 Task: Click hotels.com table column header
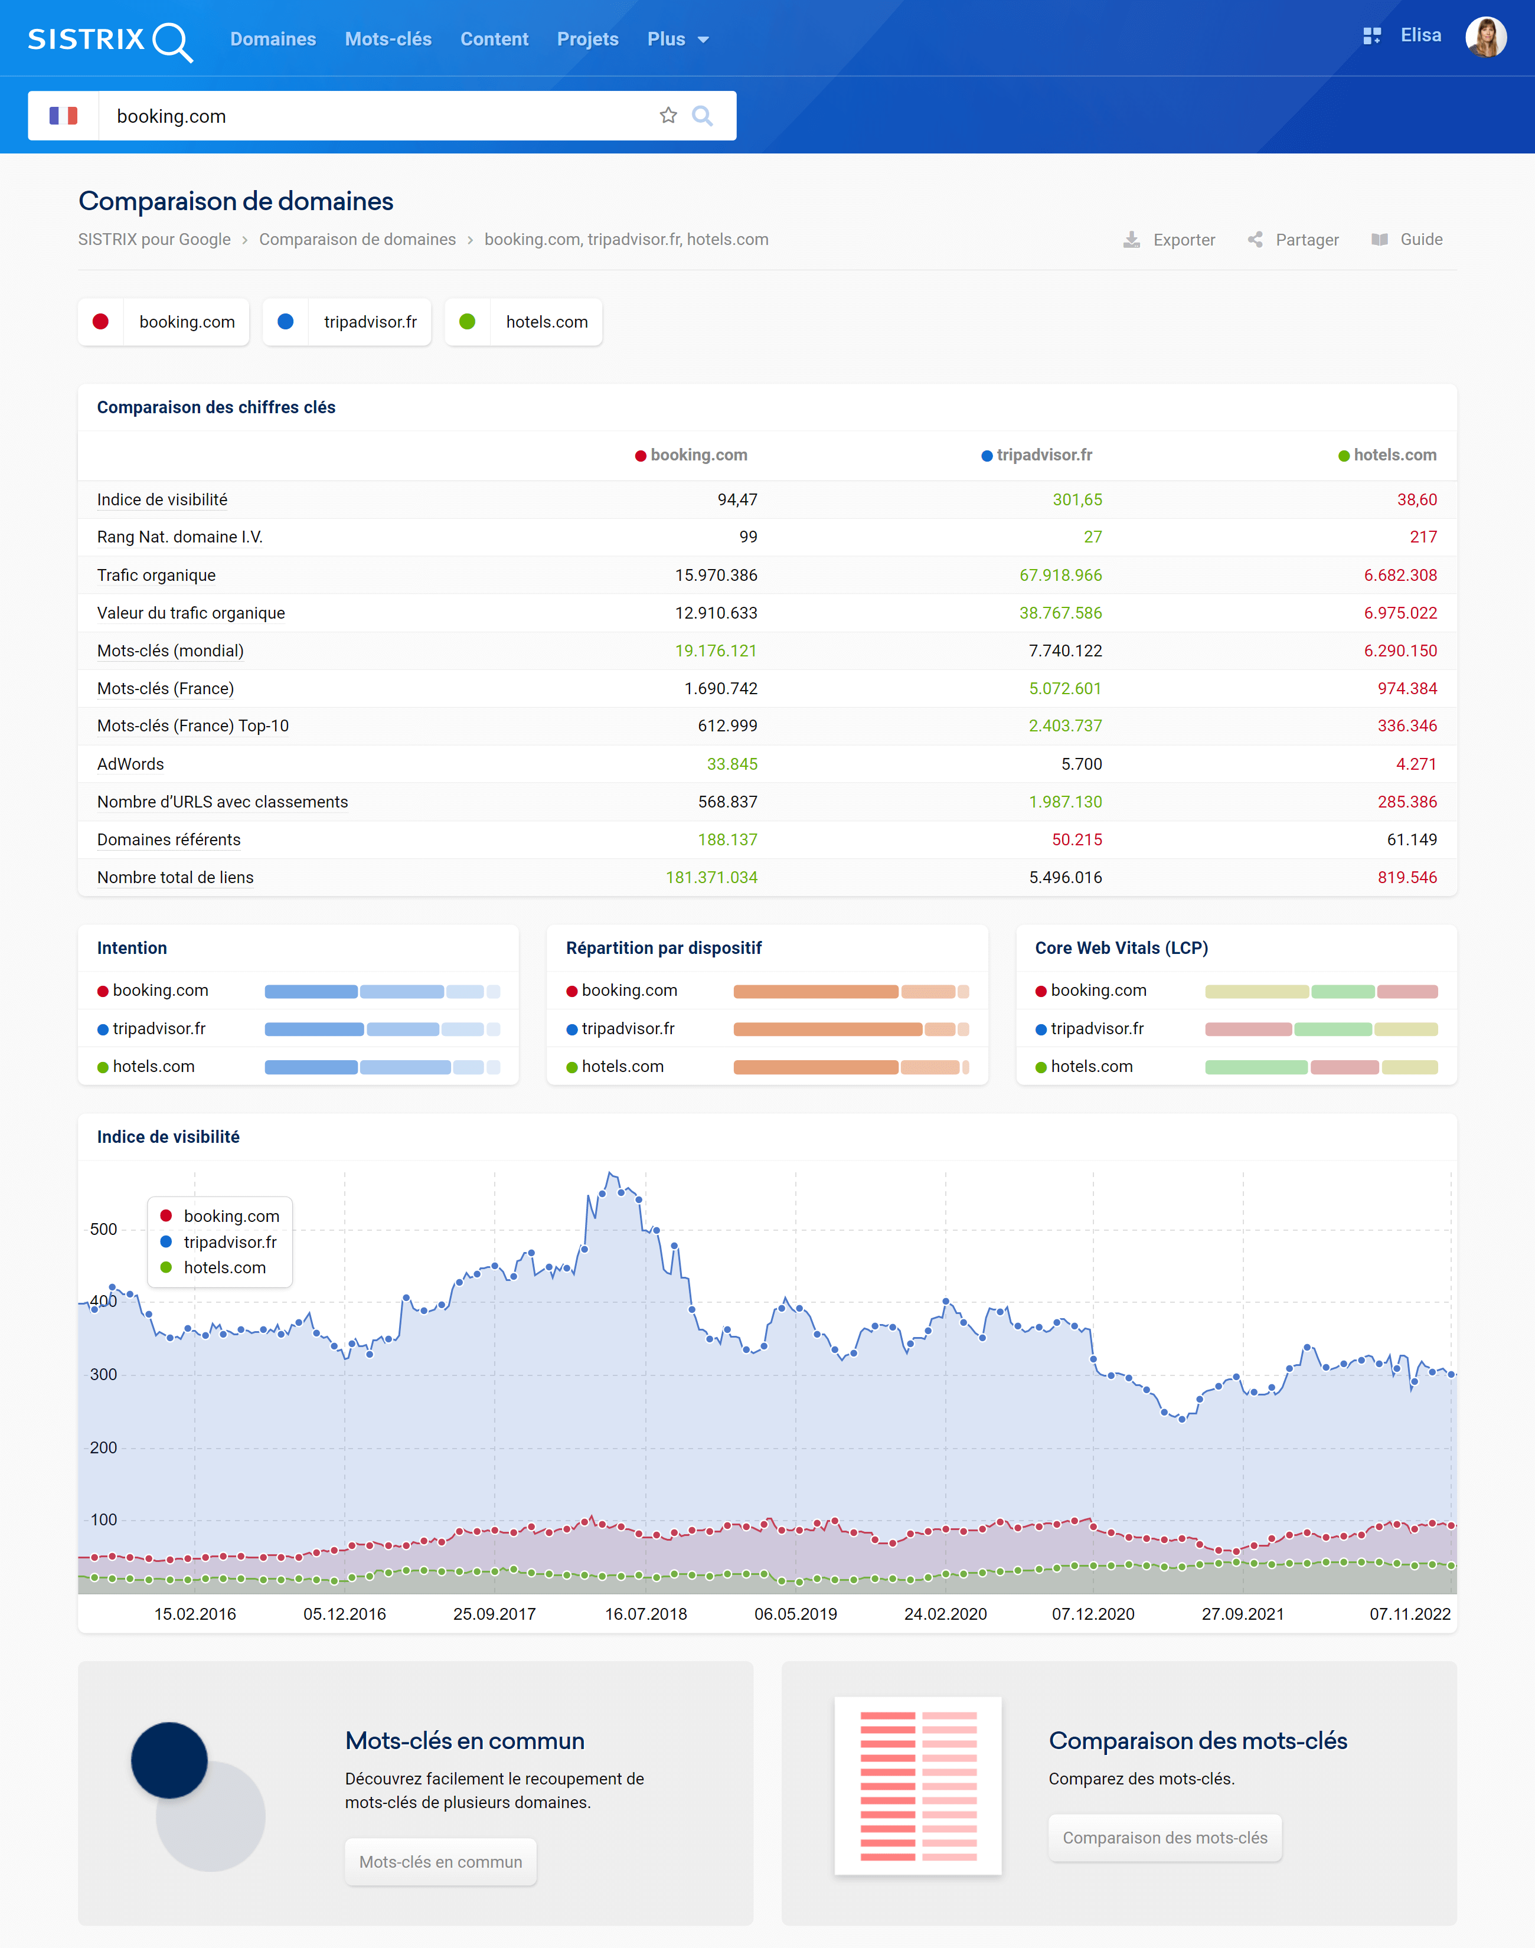(x=1387, y=456)
